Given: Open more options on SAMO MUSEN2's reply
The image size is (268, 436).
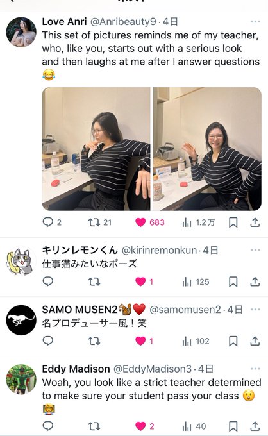Looking at the screenshot, I should click(x=255, y=309).
